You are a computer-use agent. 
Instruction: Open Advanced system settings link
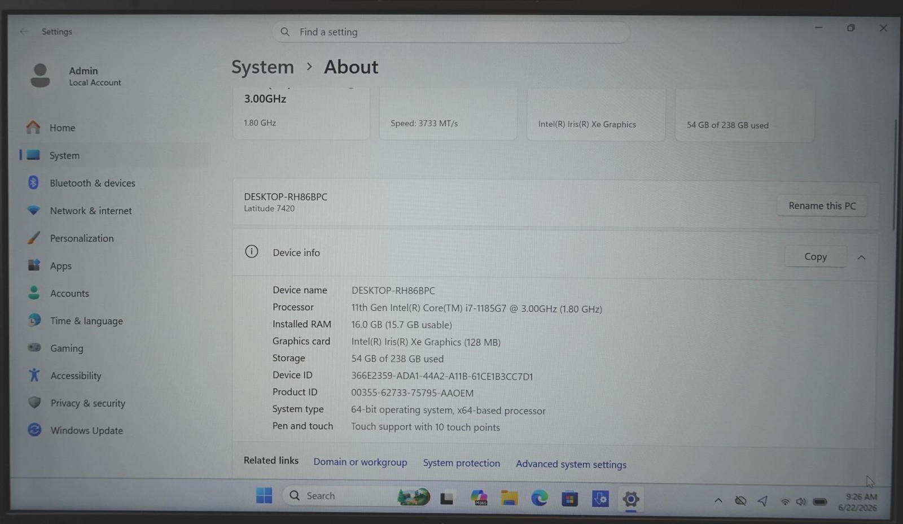[x=571, y=464]
